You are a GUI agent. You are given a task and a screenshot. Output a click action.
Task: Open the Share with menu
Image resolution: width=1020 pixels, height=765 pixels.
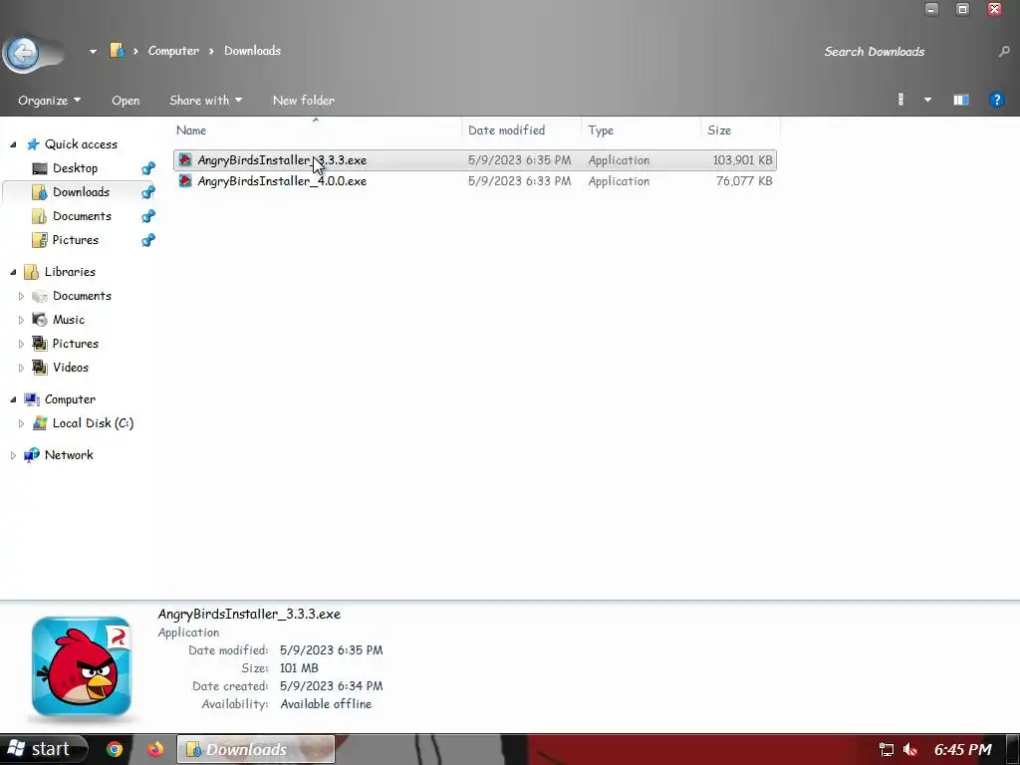point(205,101)
